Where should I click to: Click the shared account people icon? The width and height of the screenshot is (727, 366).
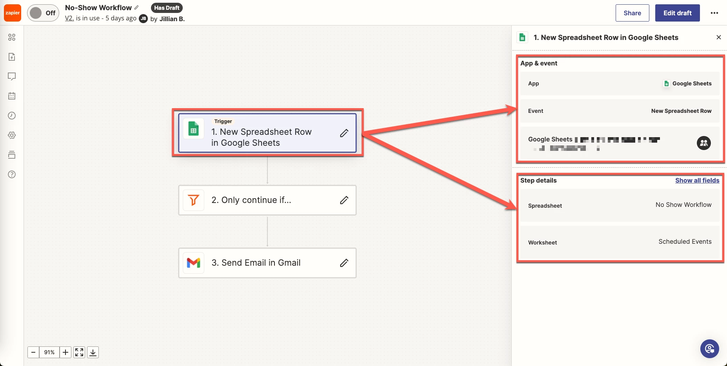pyautogui.click(x=704, y=143)
